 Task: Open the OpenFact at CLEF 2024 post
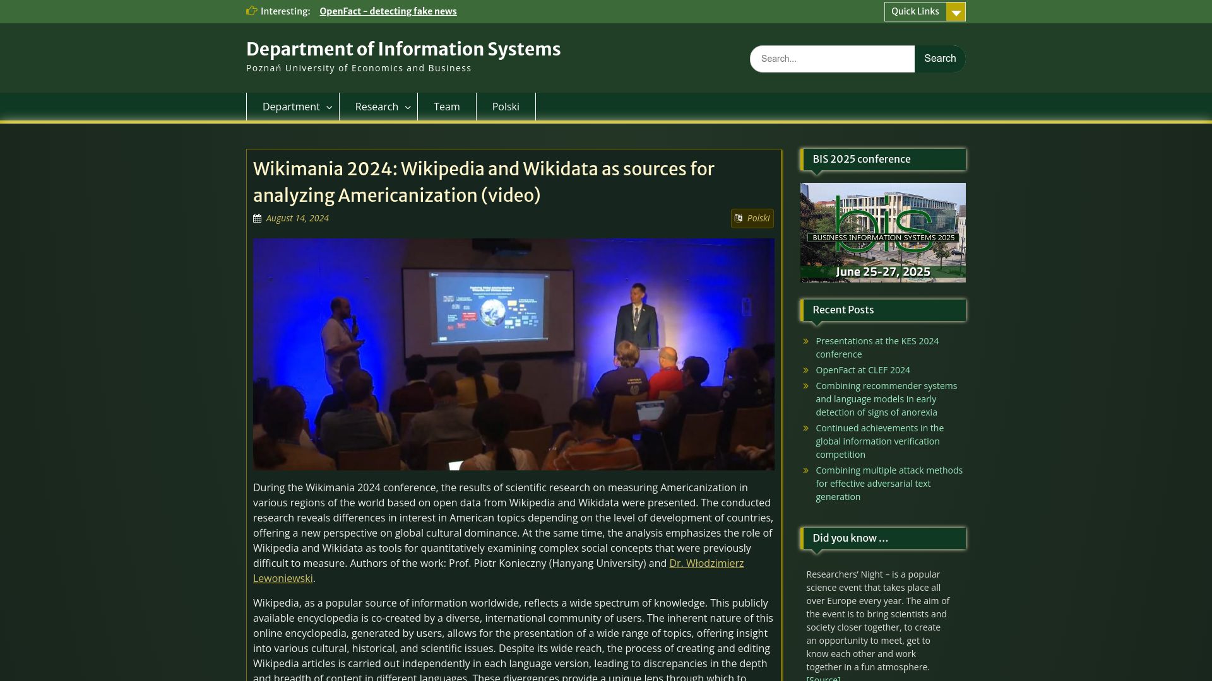coord(862,370)
